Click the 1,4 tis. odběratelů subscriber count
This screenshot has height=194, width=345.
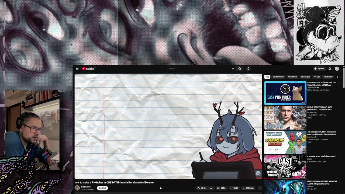click(87, 189)
